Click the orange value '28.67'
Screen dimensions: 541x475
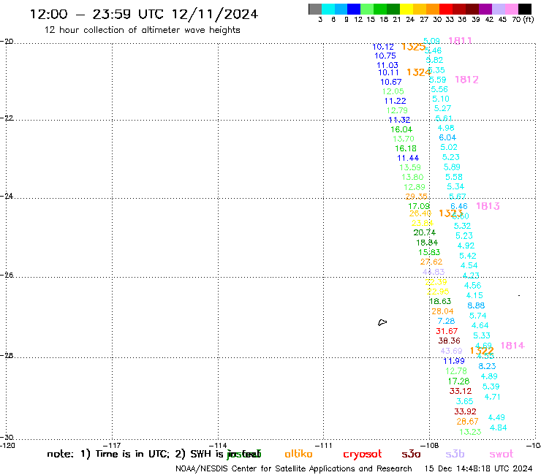(x=467, y=422)
